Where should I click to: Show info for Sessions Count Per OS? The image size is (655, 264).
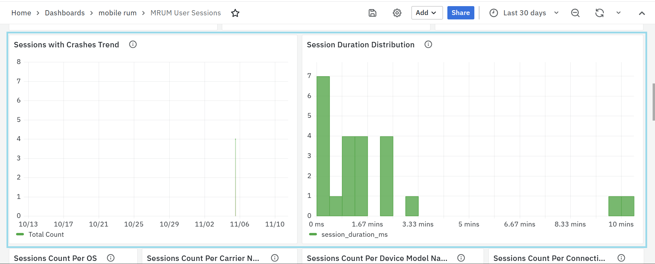pyautogui.click(x=111, y=258)
